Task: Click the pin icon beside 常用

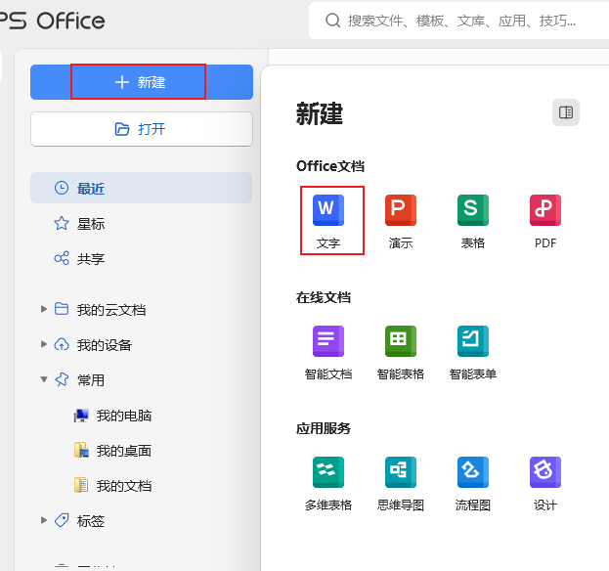Action: click(62, 379)
